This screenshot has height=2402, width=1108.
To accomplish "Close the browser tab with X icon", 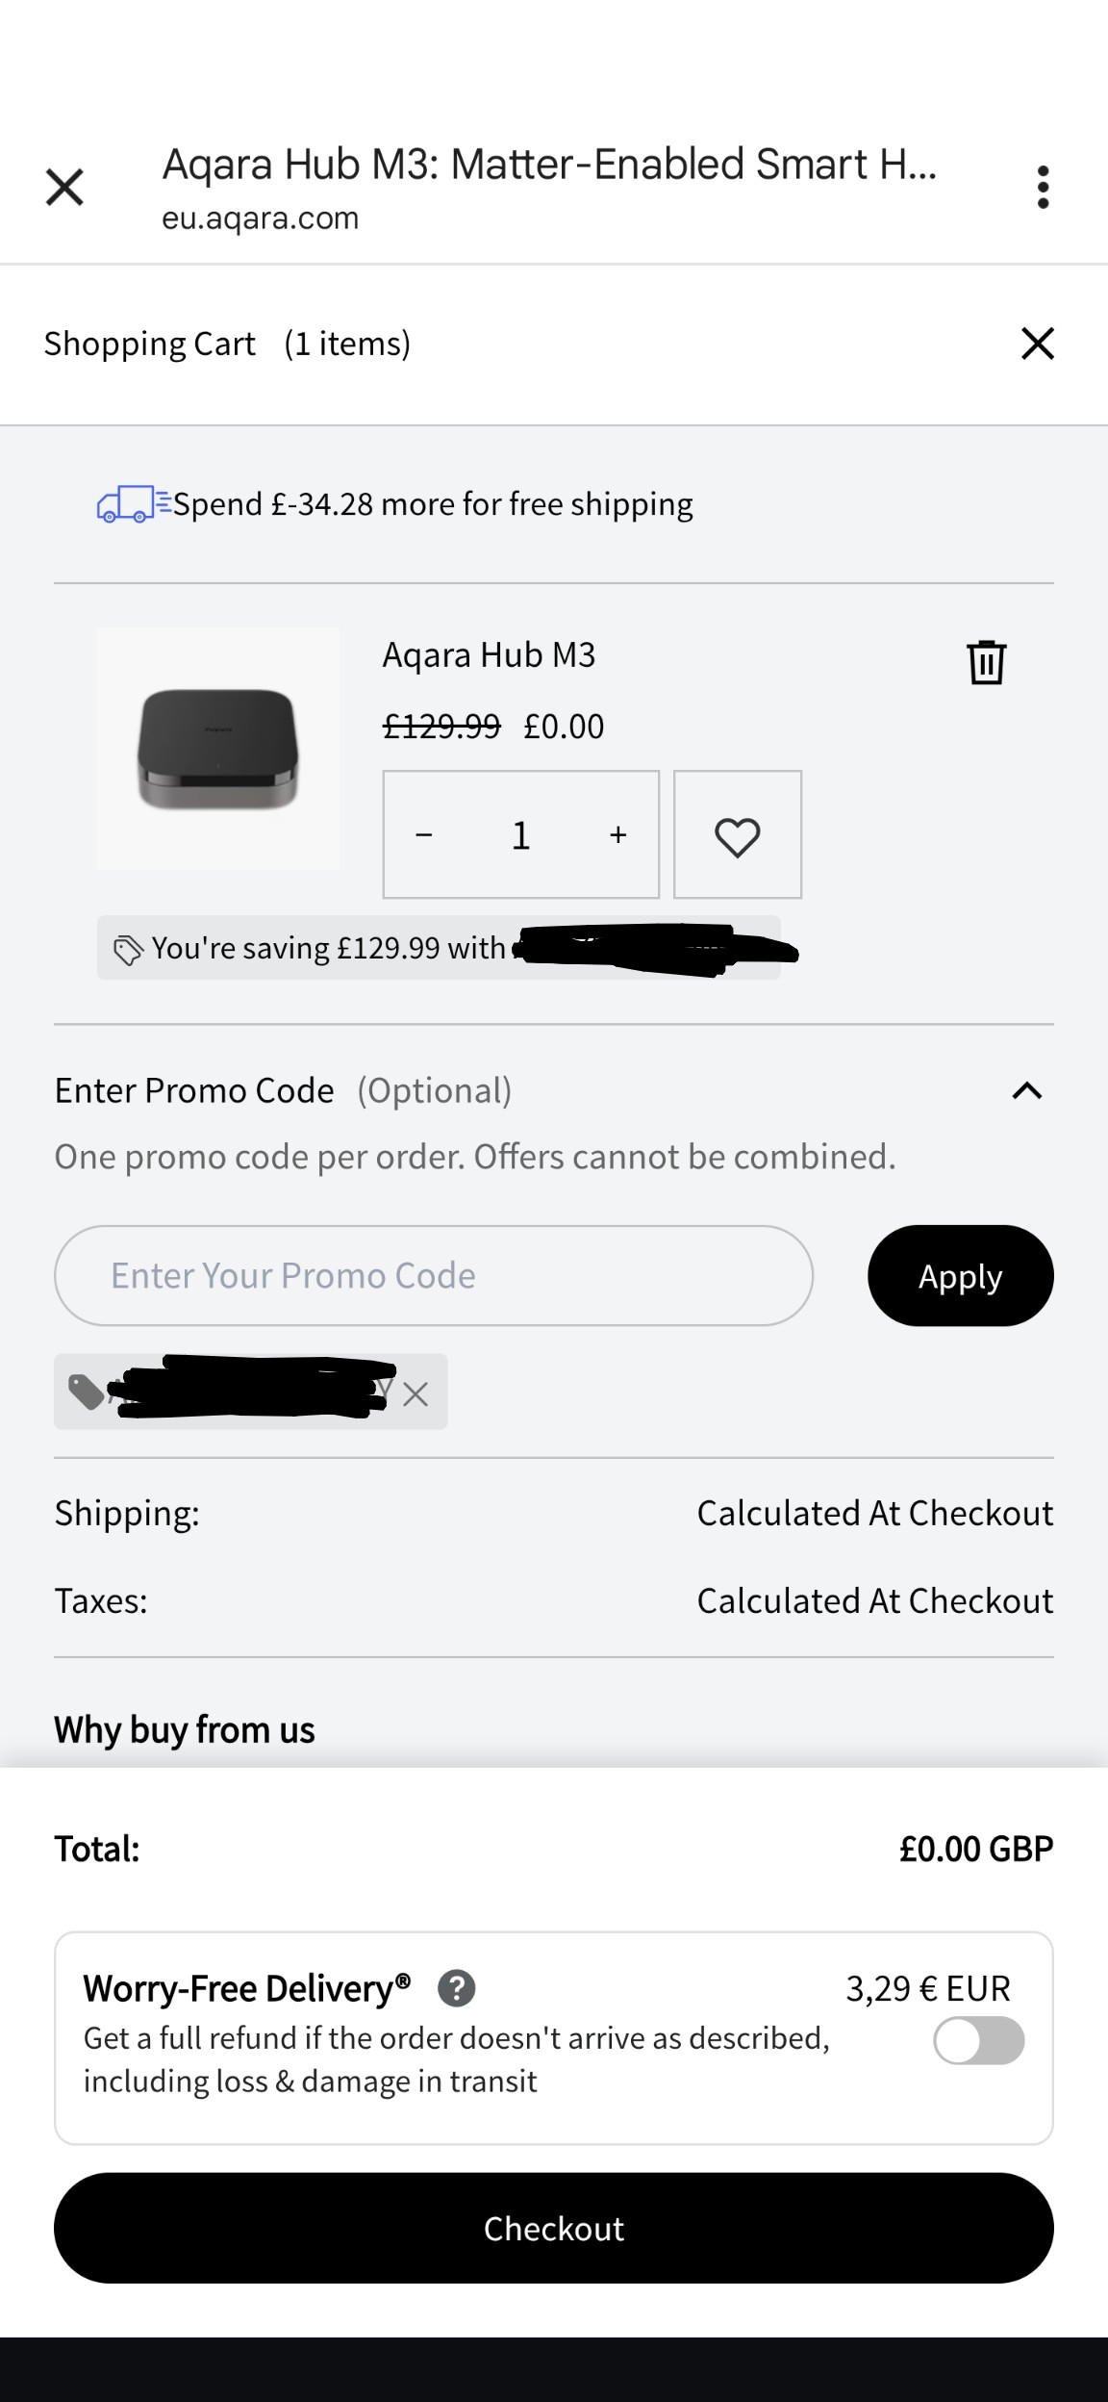I will pyautogui.click(x=64, y=187).
